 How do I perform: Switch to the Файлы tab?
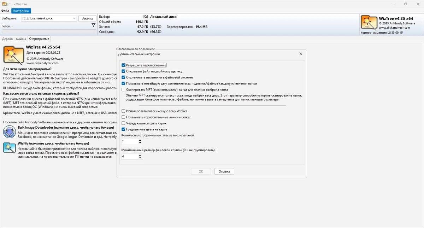coord(21,39)
